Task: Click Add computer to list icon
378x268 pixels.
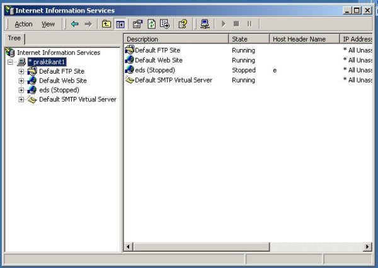Action: [x=205, y=24]
